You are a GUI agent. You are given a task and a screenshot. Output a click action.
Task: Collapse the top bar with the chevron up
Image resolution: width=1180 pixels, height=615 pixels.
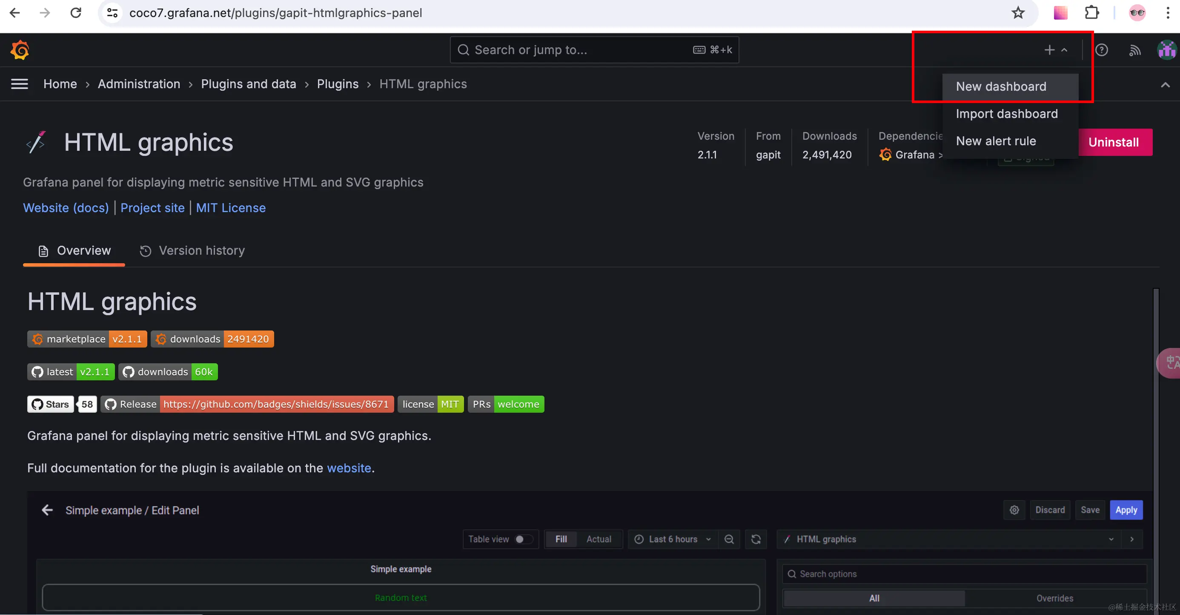[1166, 84]
